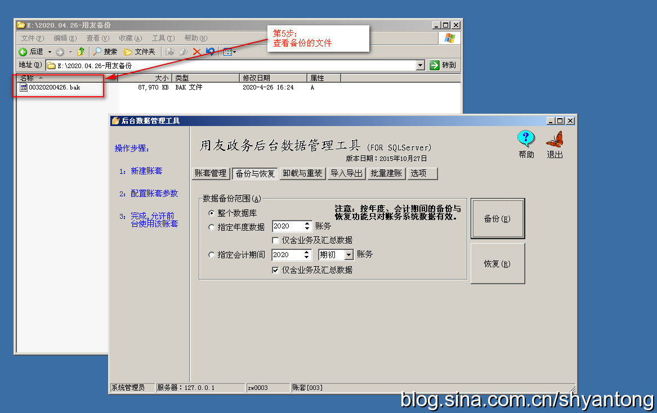The height and width of the screenshot is (413, 657).
Task: Expand the accounting period dropdown
Action: click(x=348, y=255)
